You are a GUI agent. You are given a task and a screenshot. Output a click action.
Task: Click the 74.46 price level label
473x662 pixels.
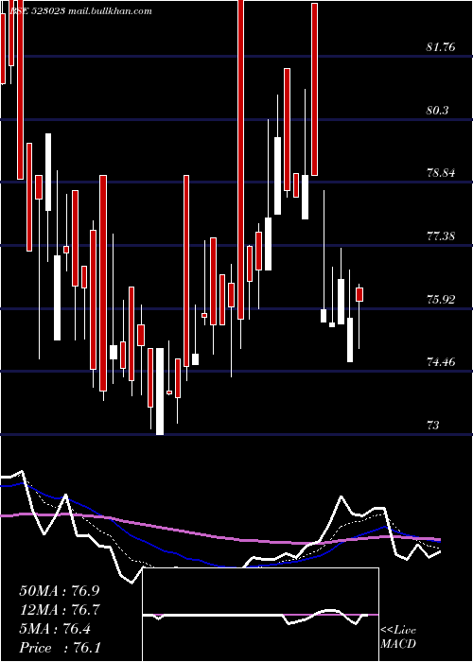441,362
